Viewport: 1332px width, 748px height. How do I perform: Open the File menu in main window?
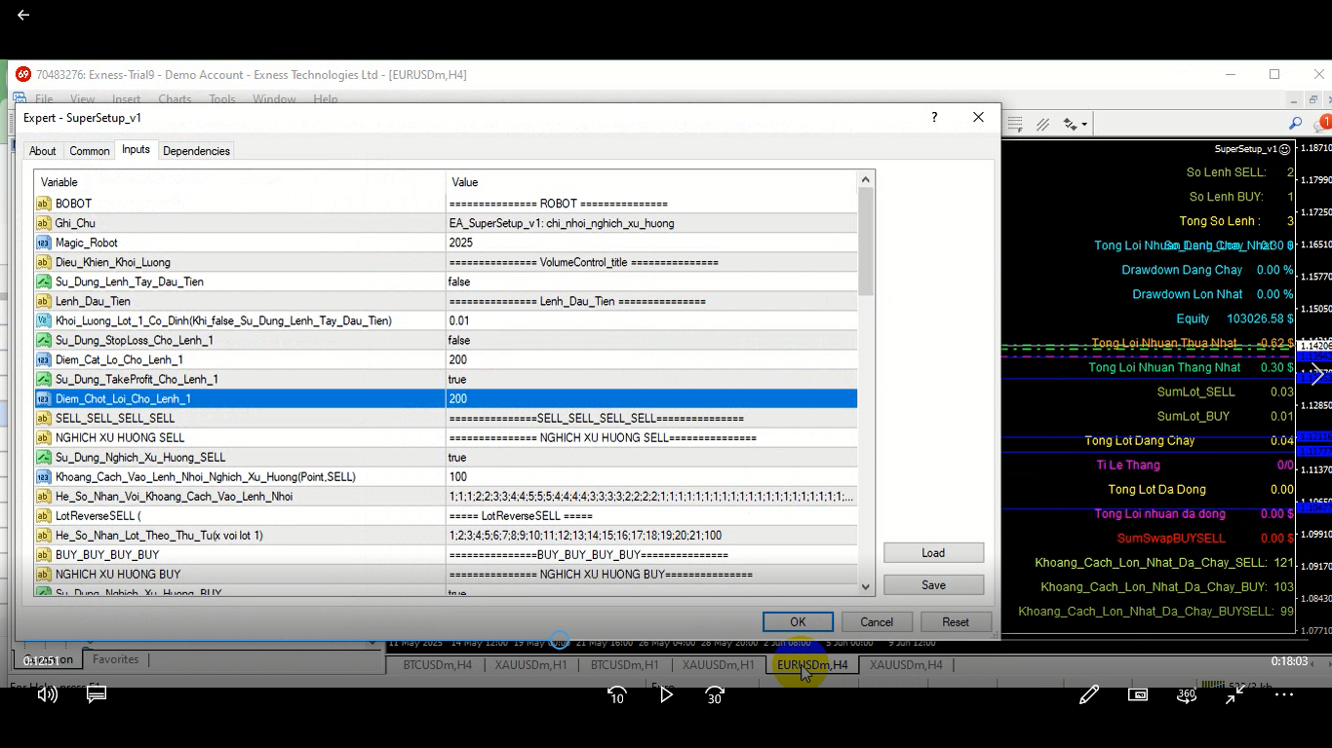click(44, 99)
